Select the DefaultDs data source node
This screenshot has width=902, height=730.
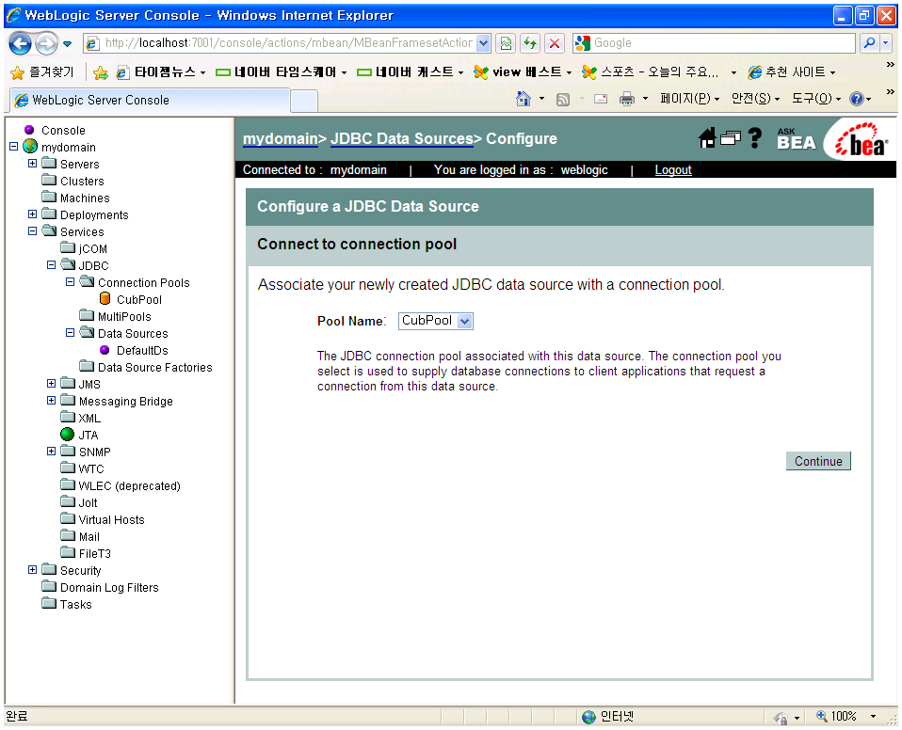tap(105, 350)
